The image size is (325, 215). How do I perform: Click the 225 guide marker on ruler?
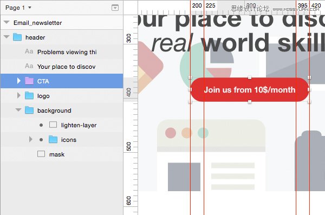click(x=210, y=5)
